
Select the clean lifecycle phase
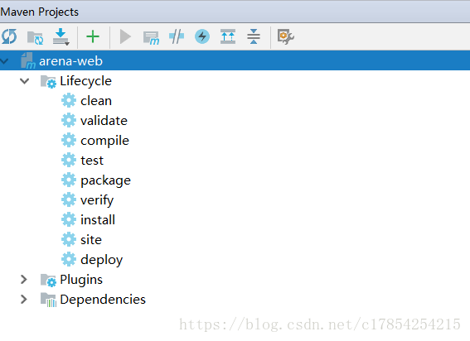click(96, 101)
